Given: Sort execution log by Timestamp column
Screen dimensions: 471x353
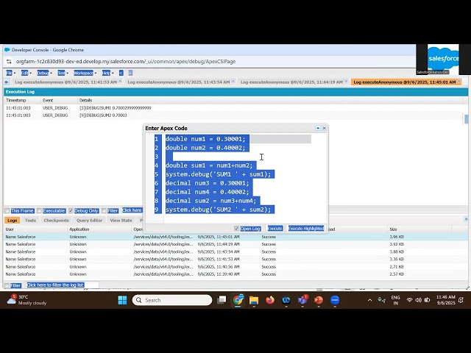Looking at the screenshot, I should coord(22,100).
